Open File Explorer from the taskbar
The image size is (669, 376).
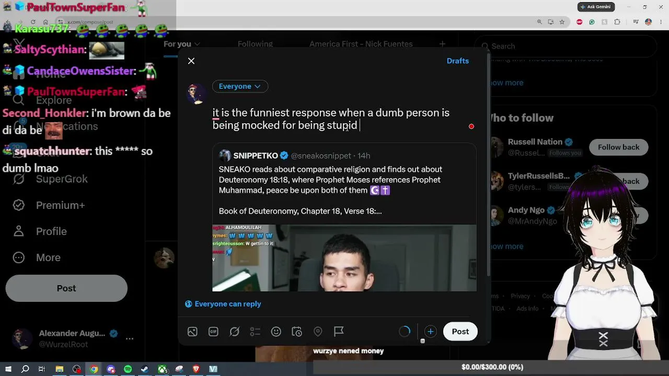coord(60,369)
